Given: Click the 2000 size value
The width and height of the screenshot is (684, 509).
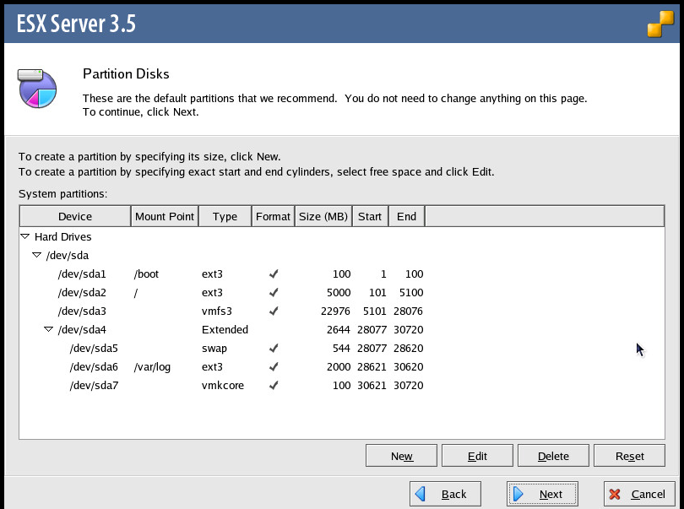Looking at the screenshot, I should pos(338,367).
